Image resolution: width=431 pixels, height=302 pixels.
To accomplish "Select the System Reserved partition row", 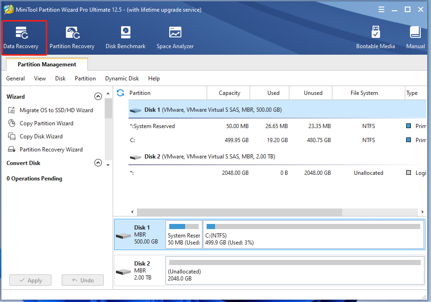I will 277,126.
